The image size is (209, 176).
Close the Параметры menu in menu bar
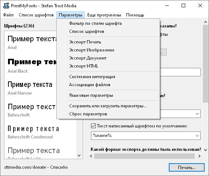(x=71, y=15)
